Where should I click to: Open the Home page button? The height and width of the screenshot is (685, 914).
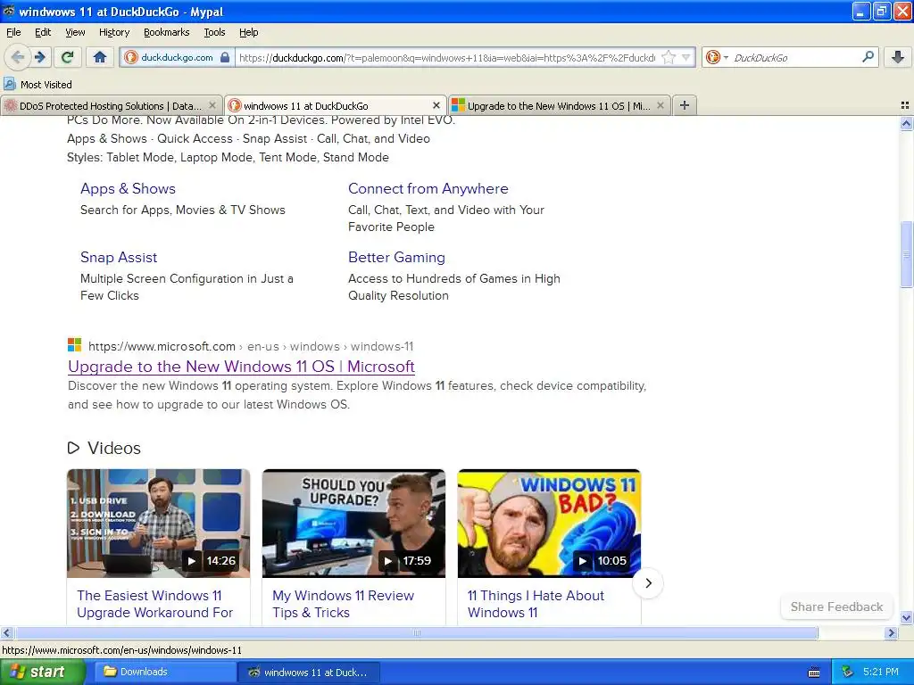[x=100, y=57]
